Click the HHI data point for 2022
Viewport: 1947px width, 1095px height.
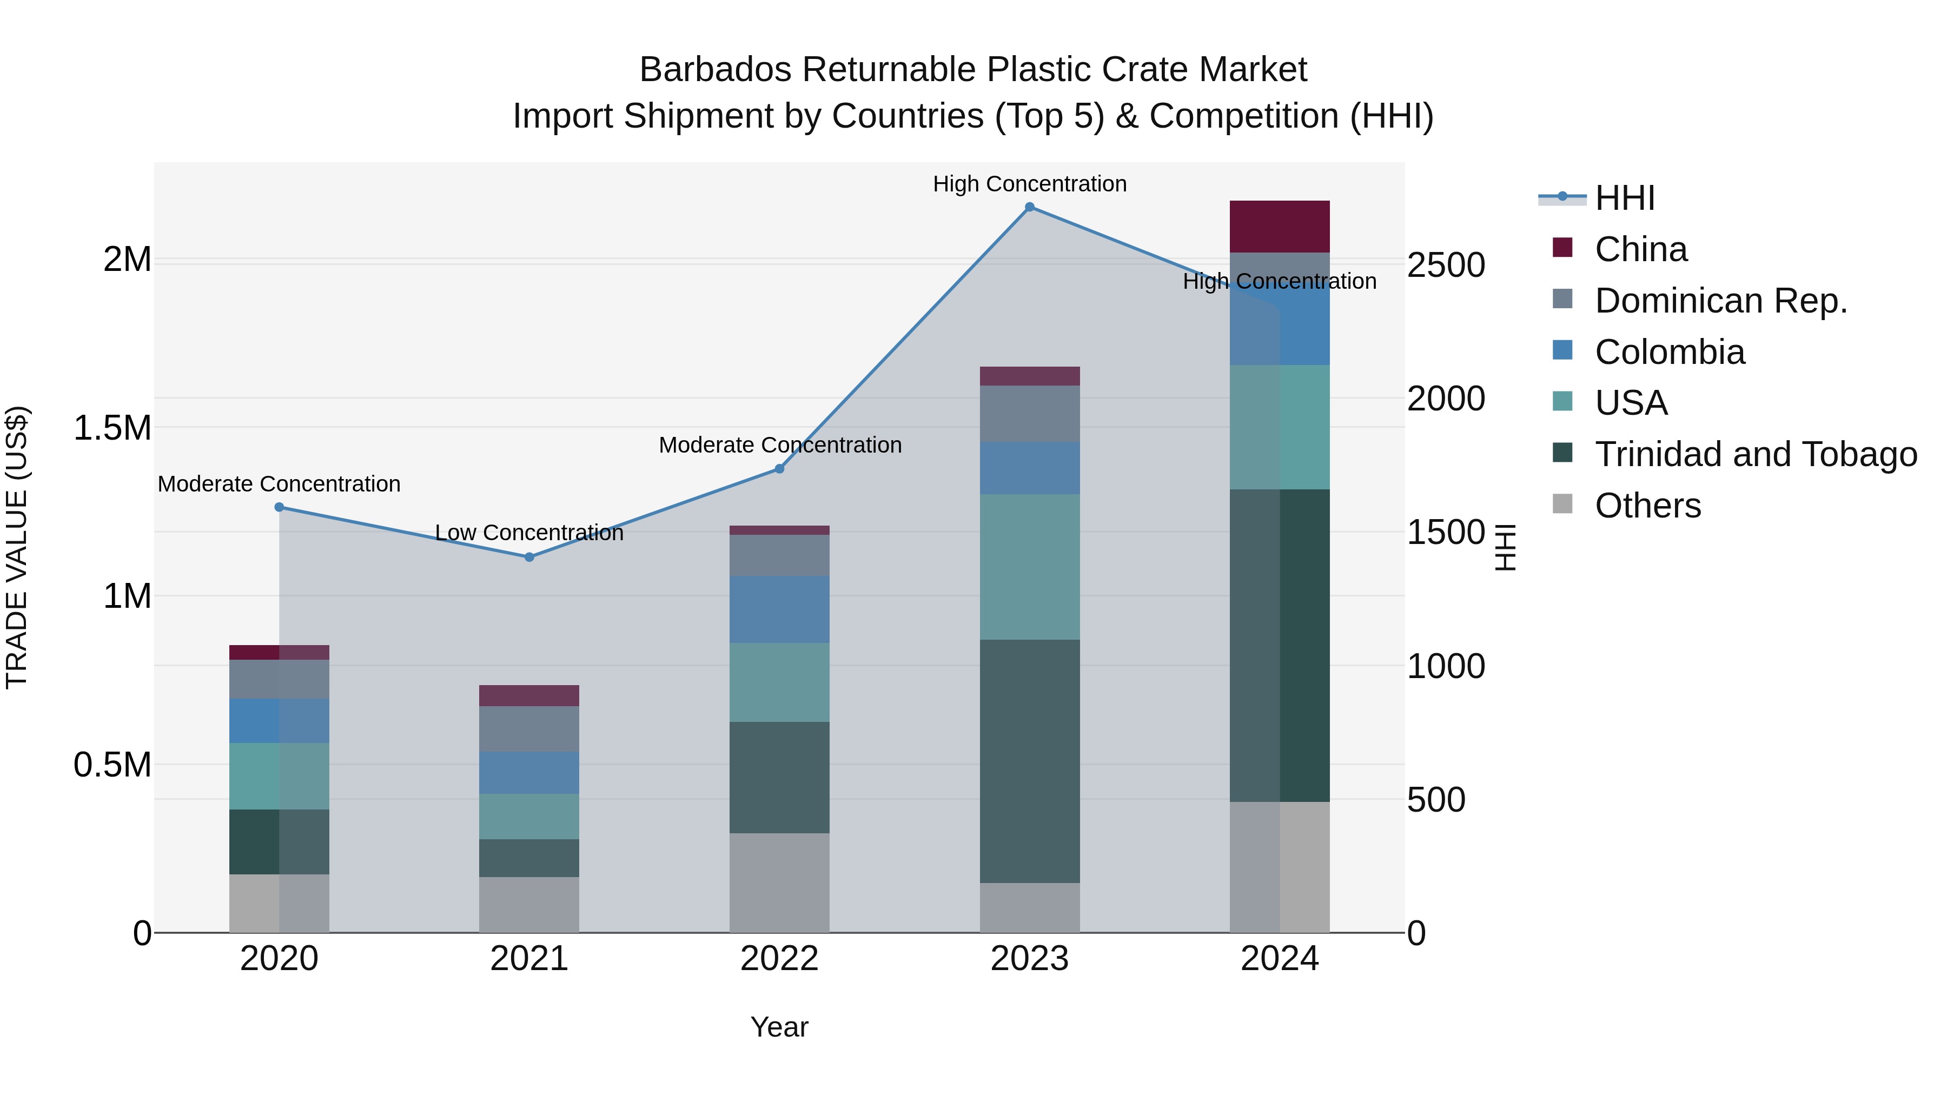779,468
